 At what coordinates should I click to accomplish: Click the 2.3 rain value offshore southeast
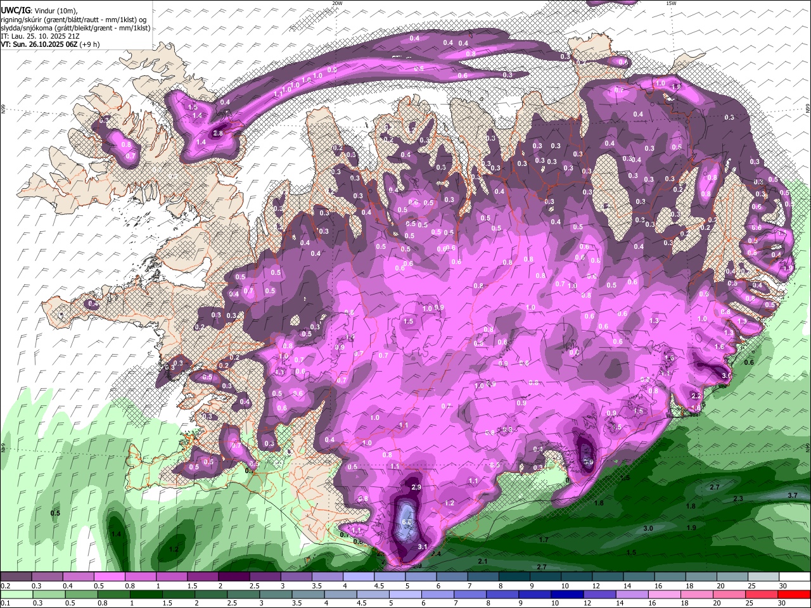pyautogui.click(x=738, y=499)
